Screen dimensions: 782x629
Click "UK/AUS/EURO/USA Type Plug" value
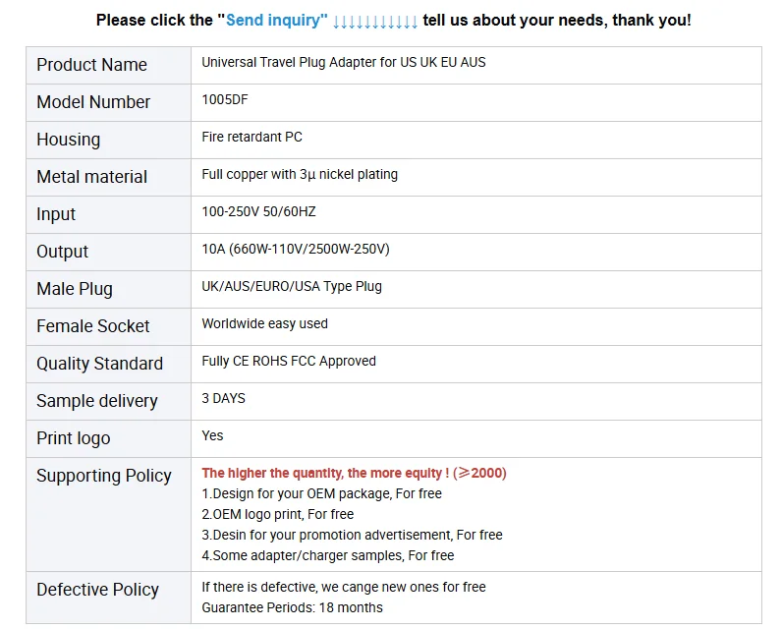pos(292,287)
